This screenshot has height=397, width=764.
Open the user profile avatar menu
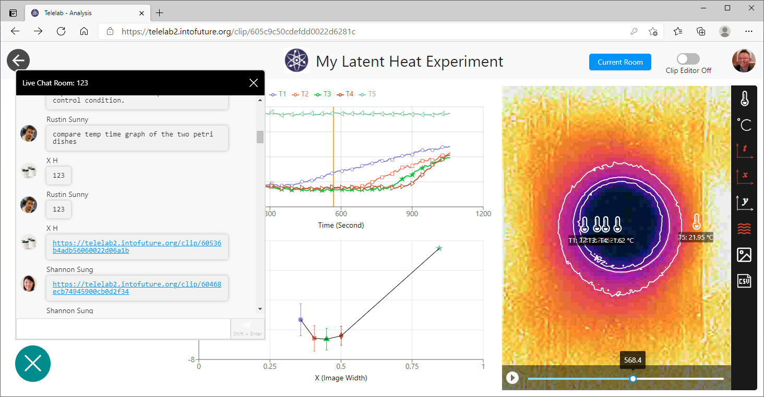[x=744, y=61]
